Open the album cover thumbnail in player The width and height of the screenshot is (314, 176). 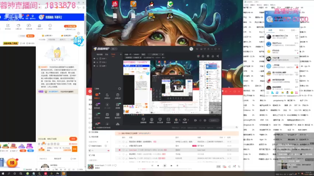[91, 167]
